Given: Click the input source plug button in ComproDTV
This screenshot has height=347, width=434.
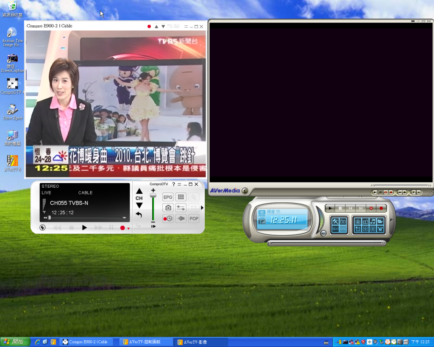Looking at the screenshot, I should (x=181, y=219).
